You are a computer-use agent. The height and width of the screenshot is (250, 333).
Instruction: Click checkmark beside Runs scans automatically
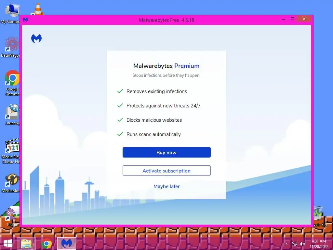coord(120,134)
